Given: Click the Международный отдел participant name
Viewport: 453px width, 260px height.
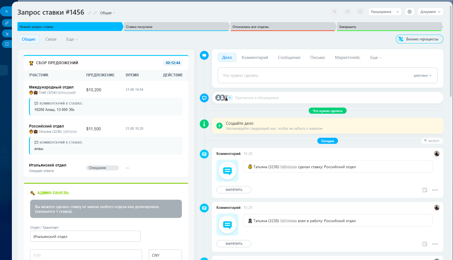Looking at the screenshot, I should click(51, 87).
